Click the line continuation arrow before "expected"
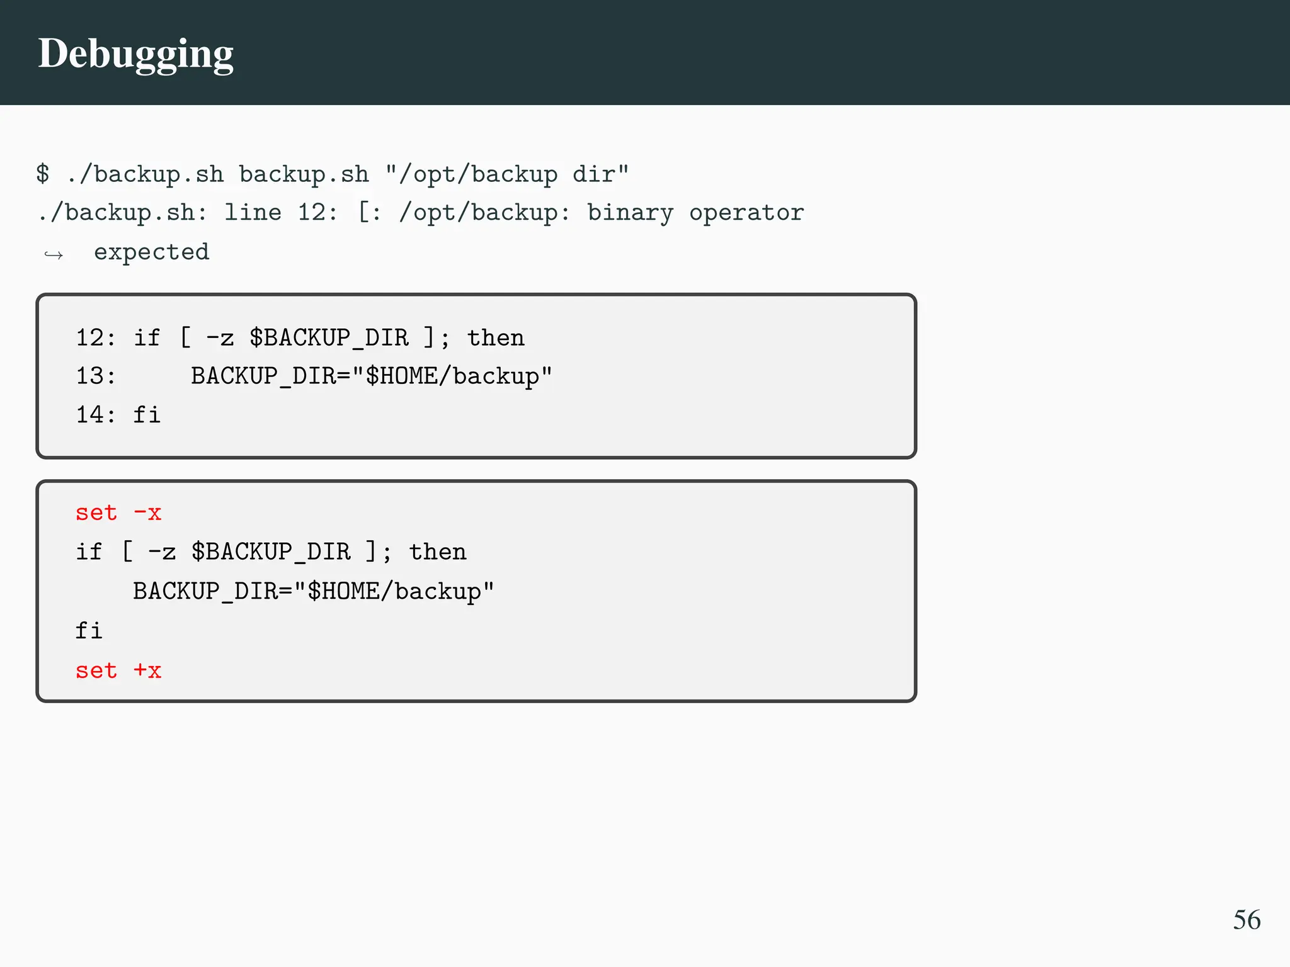The height and width of the screenshot is (967, 1290). click(54, 254)
